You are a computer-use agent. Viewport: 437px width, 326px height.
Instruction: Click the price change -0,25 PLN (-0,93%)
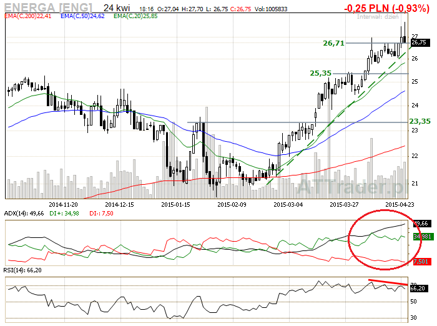pyautogui.click(x=386, y=8)
